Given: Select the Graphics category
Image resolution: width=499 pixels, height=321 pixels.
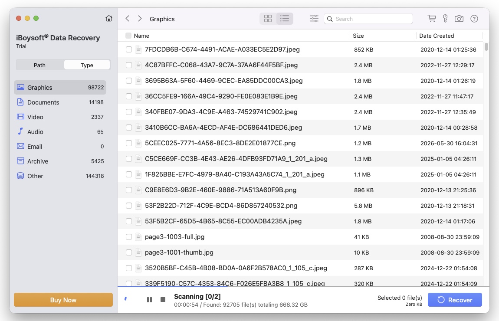Looking at the screenshot, I should [60, 87].
